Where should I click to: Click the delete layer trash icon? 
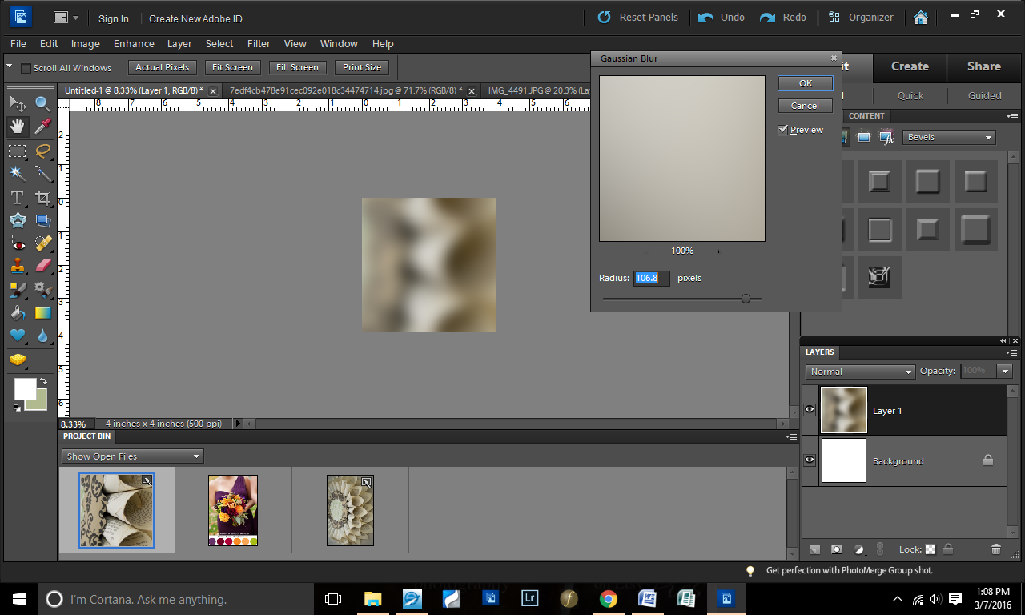pos(996,549)
